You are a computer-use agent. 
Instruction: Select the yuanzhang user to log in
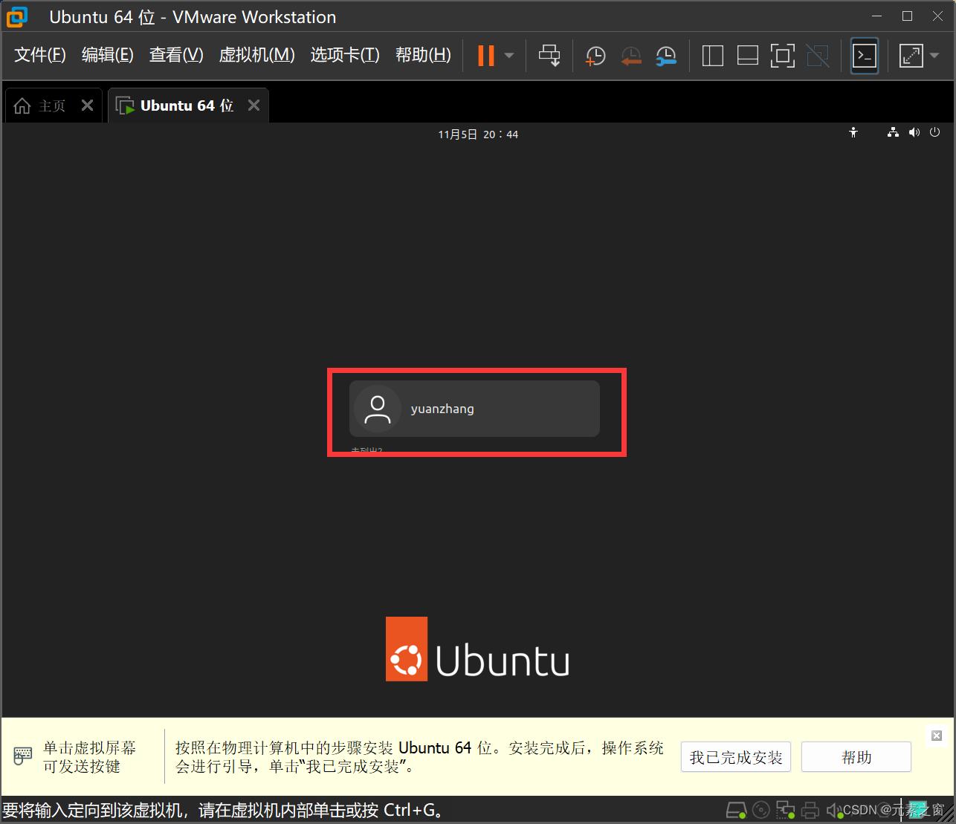(474, 409)
